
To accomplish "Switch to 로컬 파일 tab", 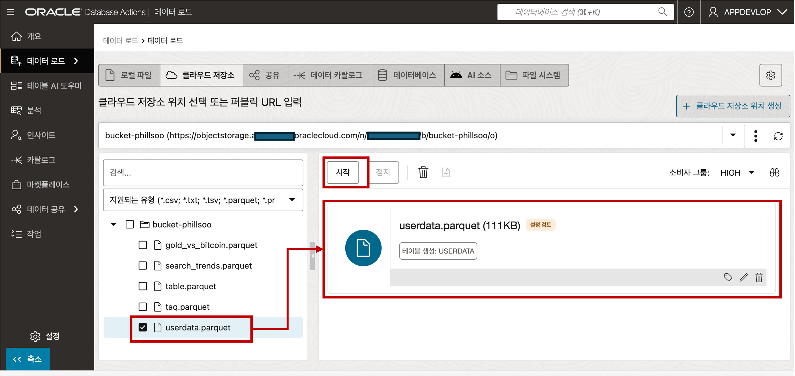I will pos(129,75).
